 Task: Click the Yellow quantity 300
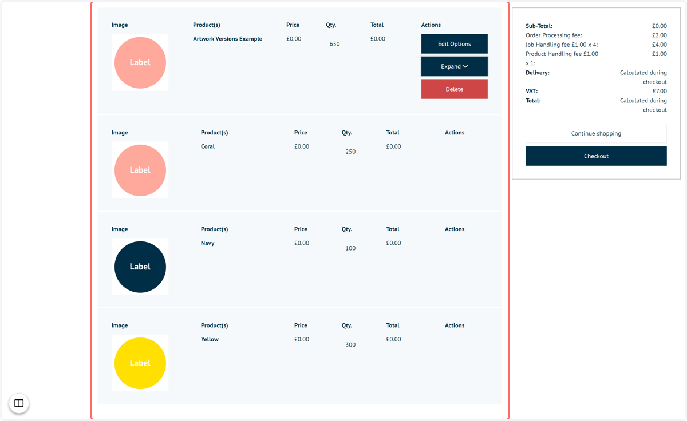(350, 345)
